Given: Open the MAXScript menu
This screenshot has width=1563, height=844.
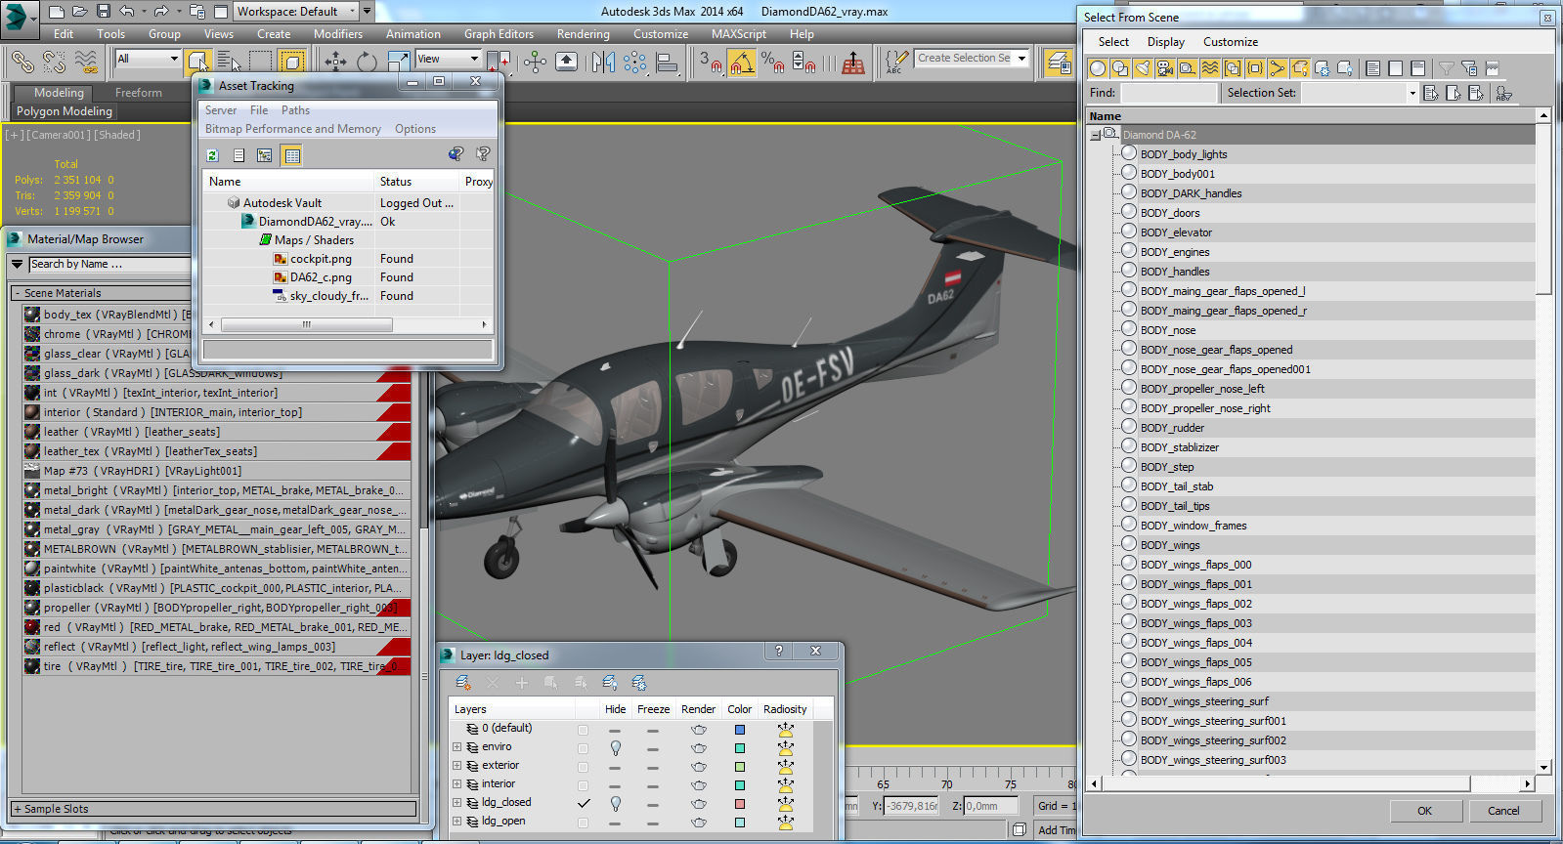Looking at the screenshot, I should tap(739, 33).
